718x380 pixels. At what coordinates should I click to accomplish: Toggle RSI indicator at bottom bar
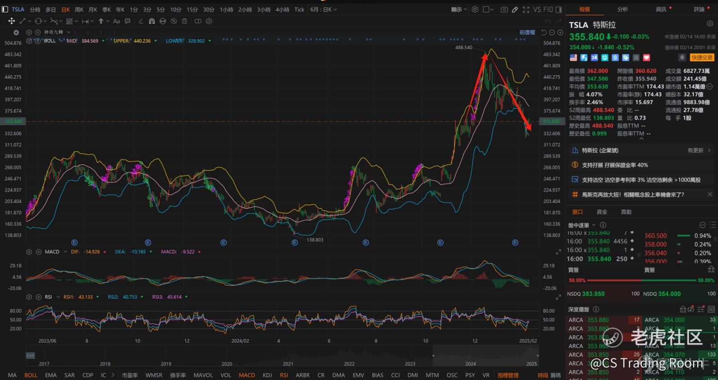(284, 375)
